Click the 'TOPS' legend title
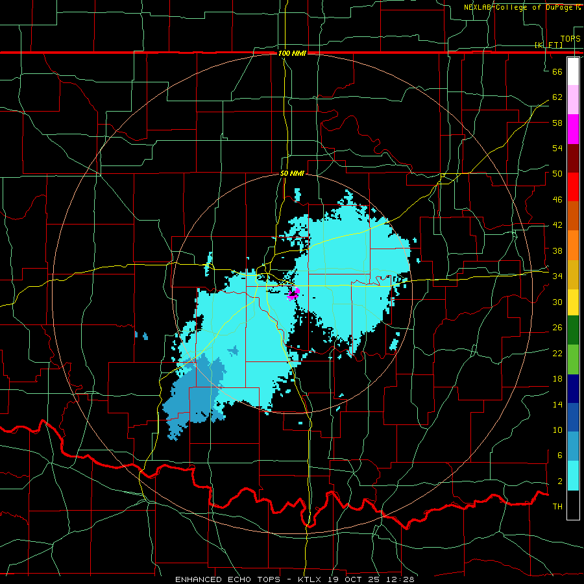The width and height of the screenshot is (584, 584). pos(570,39)
